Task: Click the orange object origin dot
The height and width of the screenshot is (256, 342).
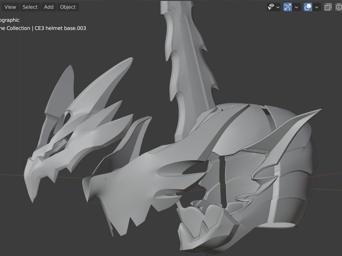Action: pyautogui.click(x=106, y=179)
